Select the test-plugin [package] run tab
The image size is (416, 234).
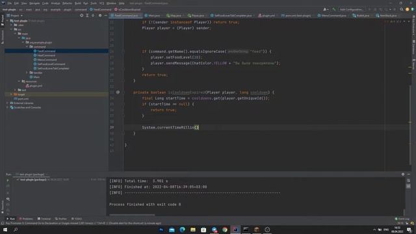[x=32, y=174]
